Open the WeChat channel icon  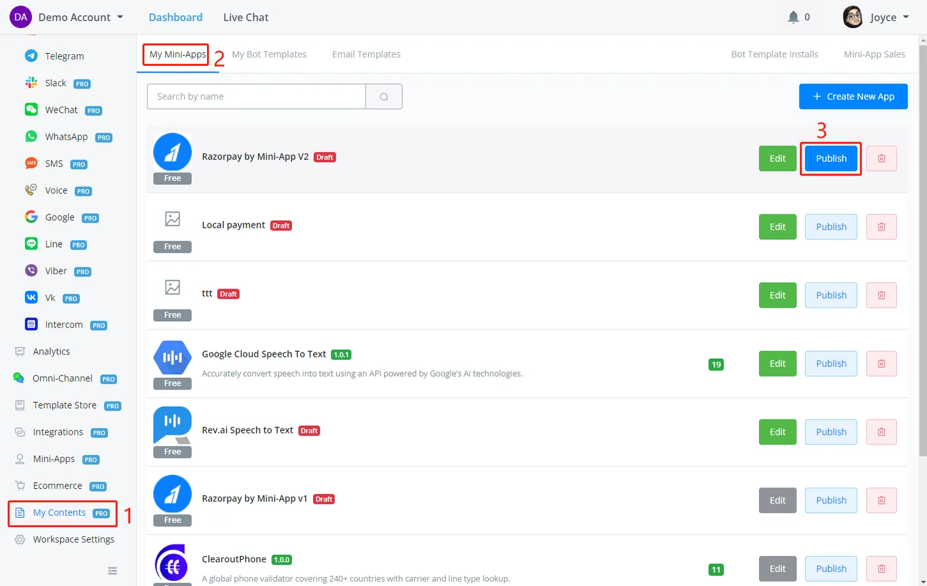tap(31, 109)
